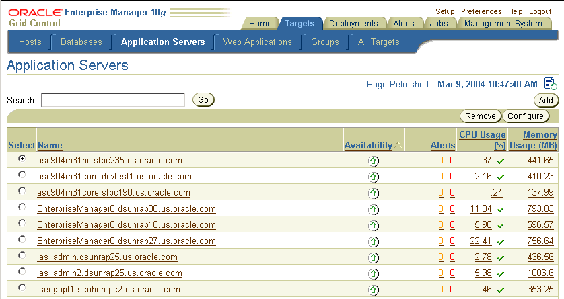Screen dimensions: 564x299
Task: Select radio button for asc904m31core.devtest1.us.oracle.com
Action: [x=22, y=175]
